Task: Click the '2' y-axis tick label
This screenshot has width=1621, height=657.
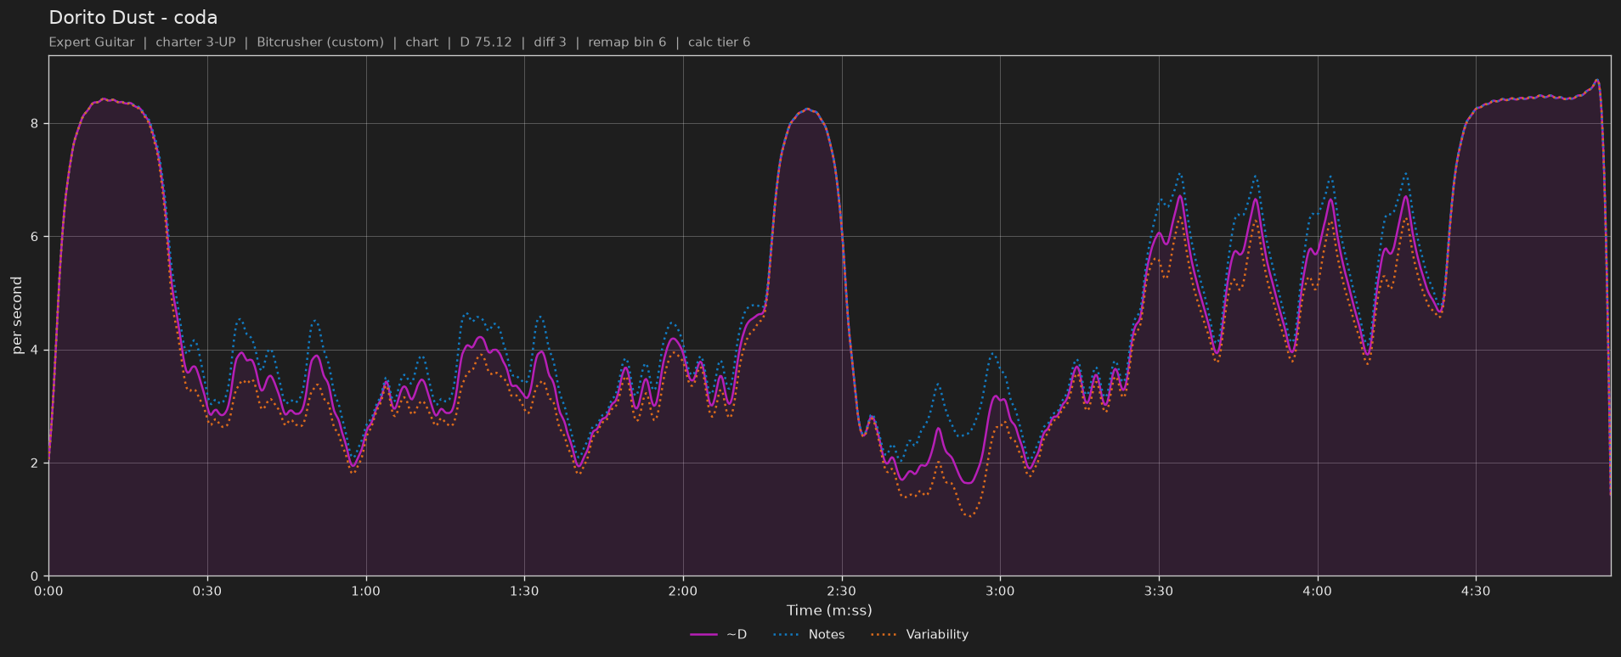Action: pos(35,463)
